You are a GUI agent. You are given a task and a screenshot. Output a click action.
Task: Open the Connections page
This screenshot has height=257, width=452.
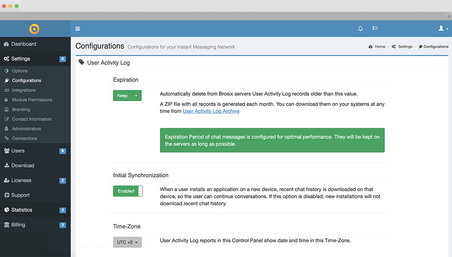(24, 138)
